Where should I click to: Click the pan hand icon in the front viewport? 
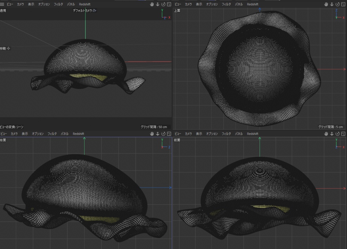pyautogui.click(x=326, y=134)
